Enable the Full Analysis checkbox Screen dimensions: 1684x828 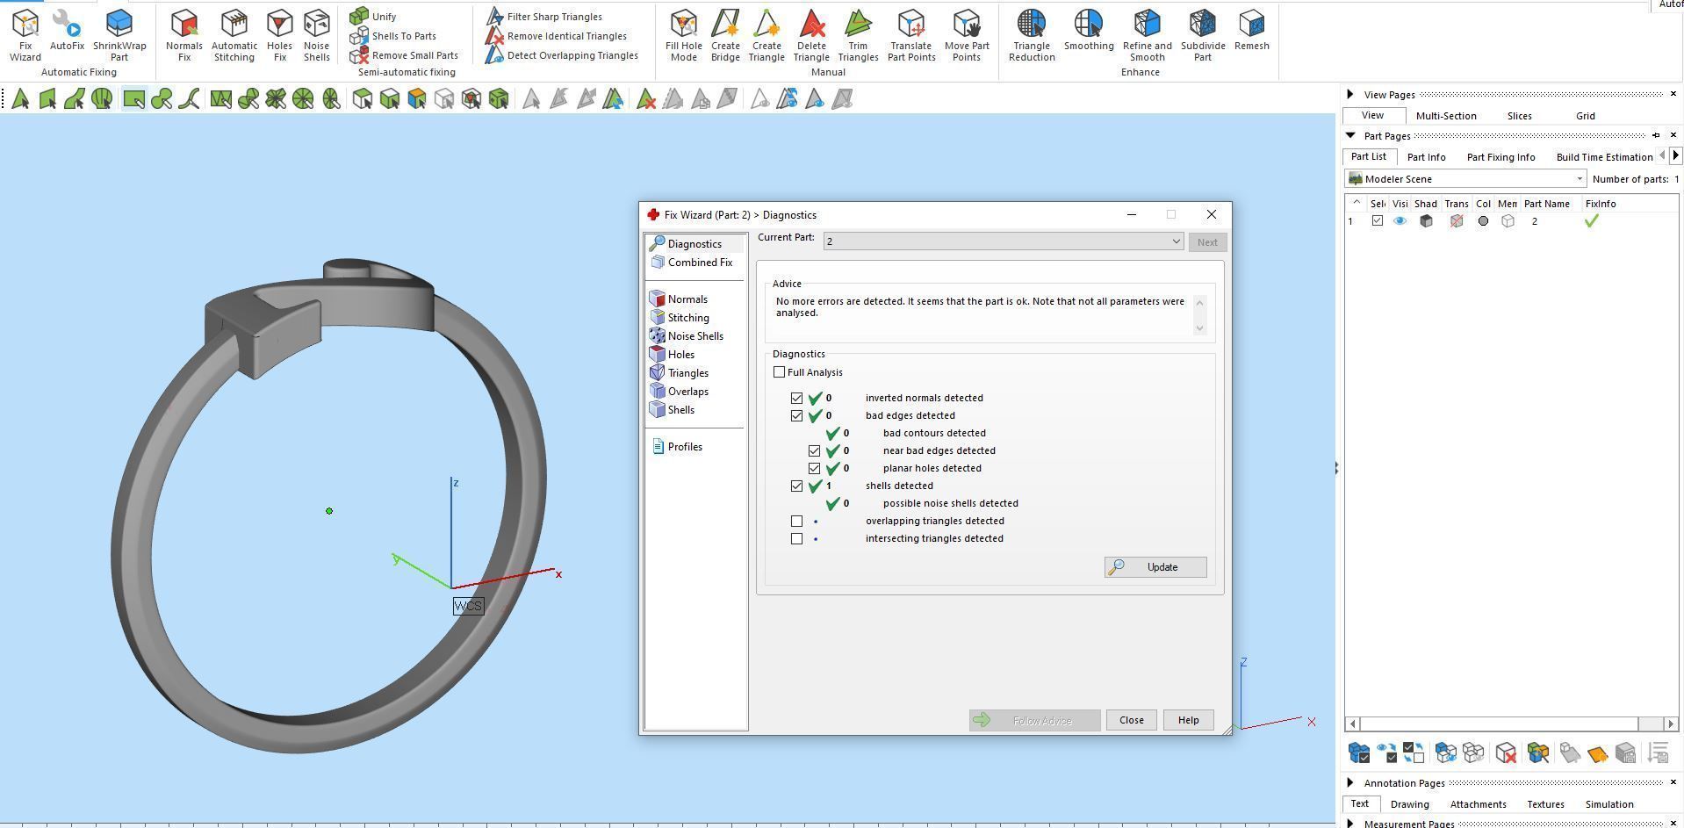(x=779, y=372)
